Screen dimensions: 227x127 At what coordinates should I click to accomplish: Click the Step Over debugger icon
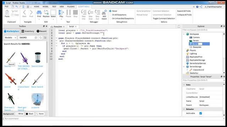click(90, 12)
